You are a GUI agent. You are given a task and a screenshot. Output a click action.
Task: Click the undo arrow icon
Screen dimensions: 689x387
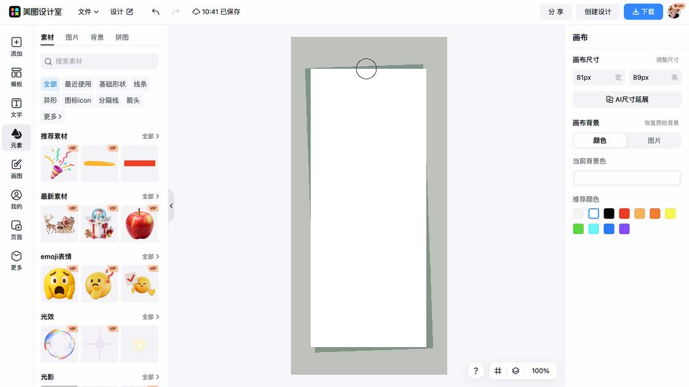156,12
